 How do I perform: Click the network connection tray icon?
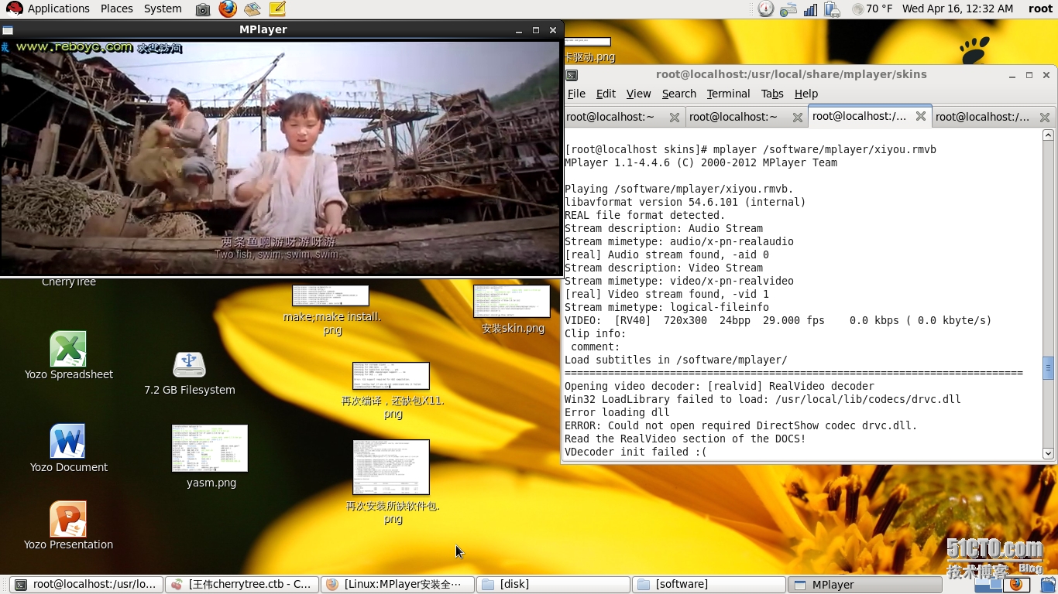[x=833, y=9]
